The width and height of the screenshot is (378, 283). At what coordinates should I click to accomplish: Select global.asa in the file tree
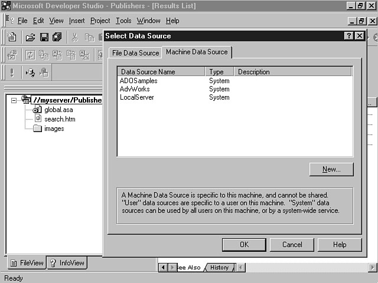tap(58, 110)
